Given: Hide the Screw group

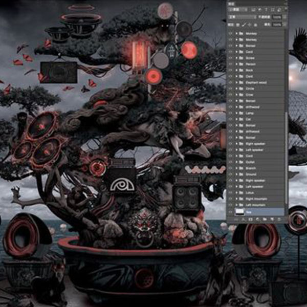Looking at the screenshot, I should coord(230,58).
